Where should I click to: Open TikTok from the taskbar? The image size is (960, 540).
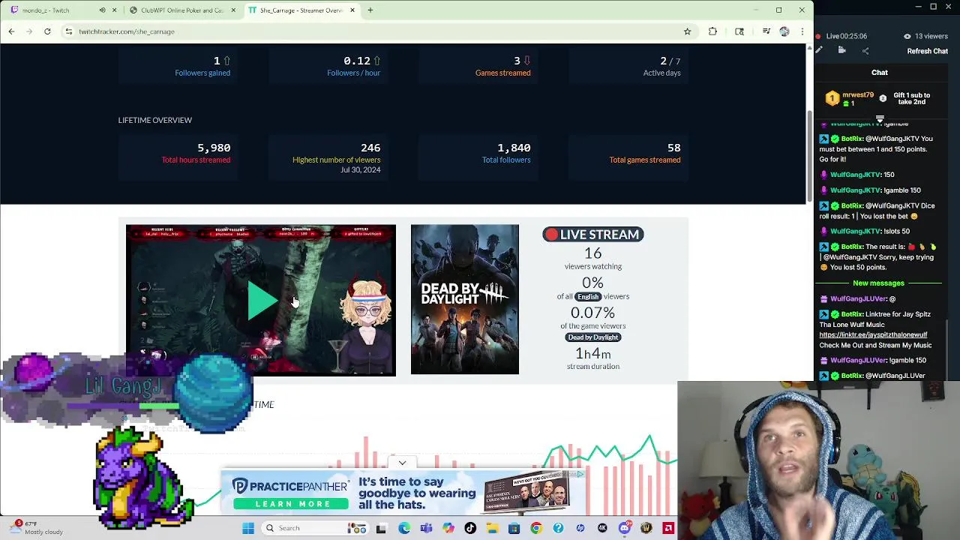click(x=470, y=528)
